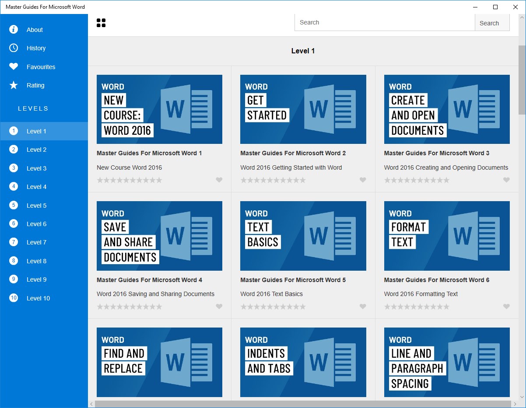
Task: Click title Master Guides For Microsoft Word 1
Action: tap(149, 153)
